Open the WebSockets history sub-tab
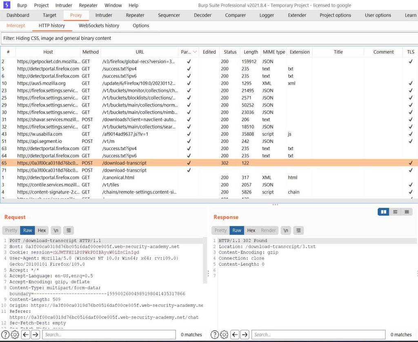The image size is (418, 342). click(99, 26)
